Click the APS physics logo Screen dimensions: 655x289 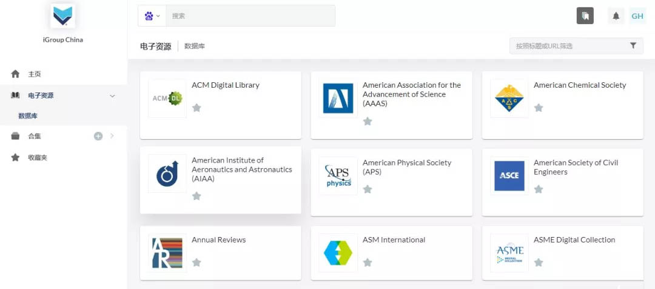coord(338,176)
